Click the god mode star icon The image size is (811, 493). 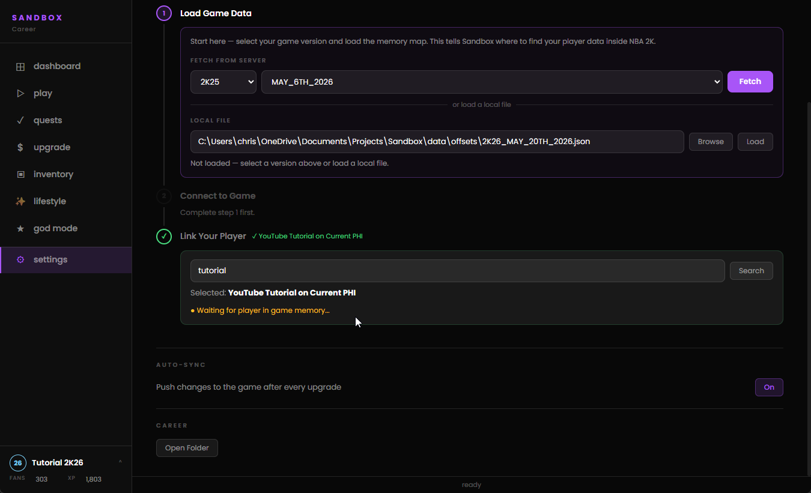click(20, 229)
